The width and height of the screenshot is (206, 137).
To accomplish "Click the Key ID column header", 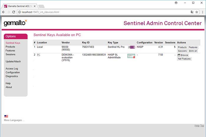I will click(86, 43).
